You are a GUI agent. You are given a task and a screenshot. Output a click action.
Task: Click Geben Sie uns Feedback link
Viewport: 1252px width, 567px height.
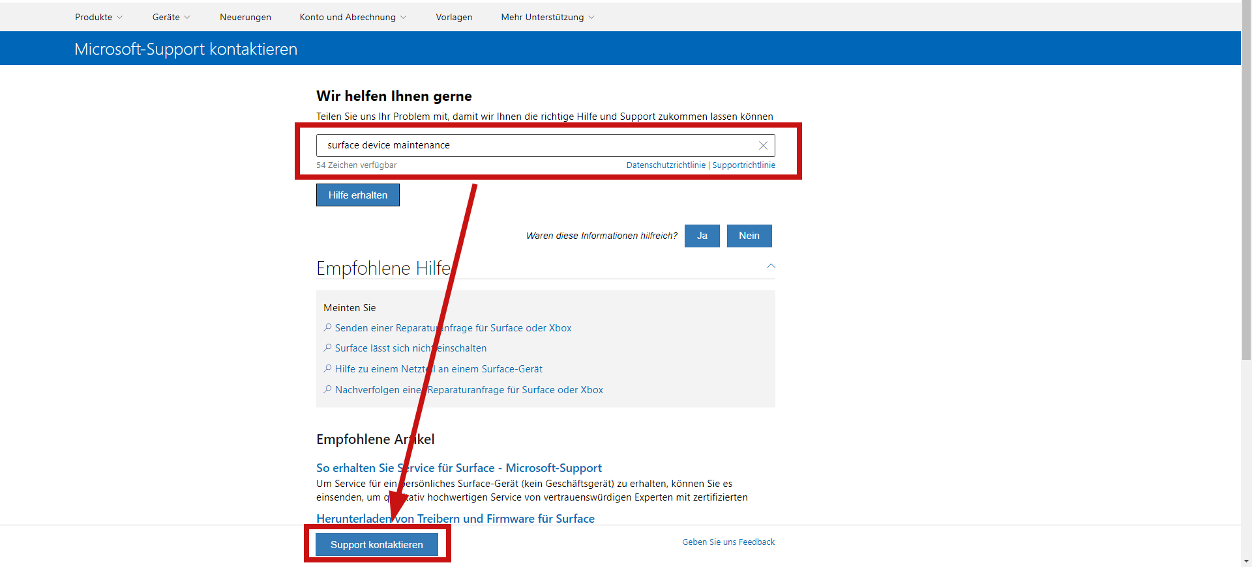(728, 542)
